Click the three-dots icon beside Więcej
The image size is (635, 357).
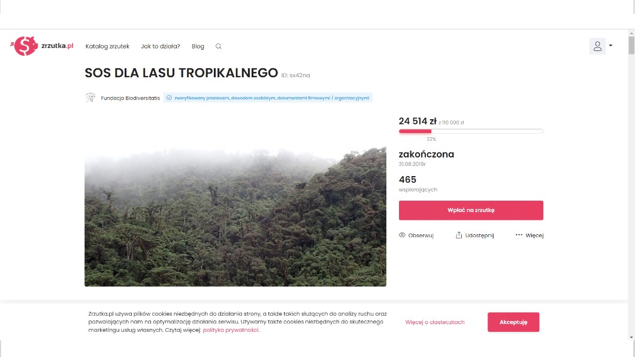pyautogui.click(x=519, y=235)
